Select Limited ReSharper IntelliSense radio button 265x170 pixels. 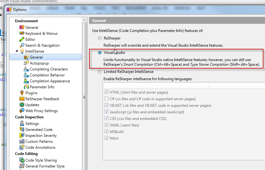(100, 72)
